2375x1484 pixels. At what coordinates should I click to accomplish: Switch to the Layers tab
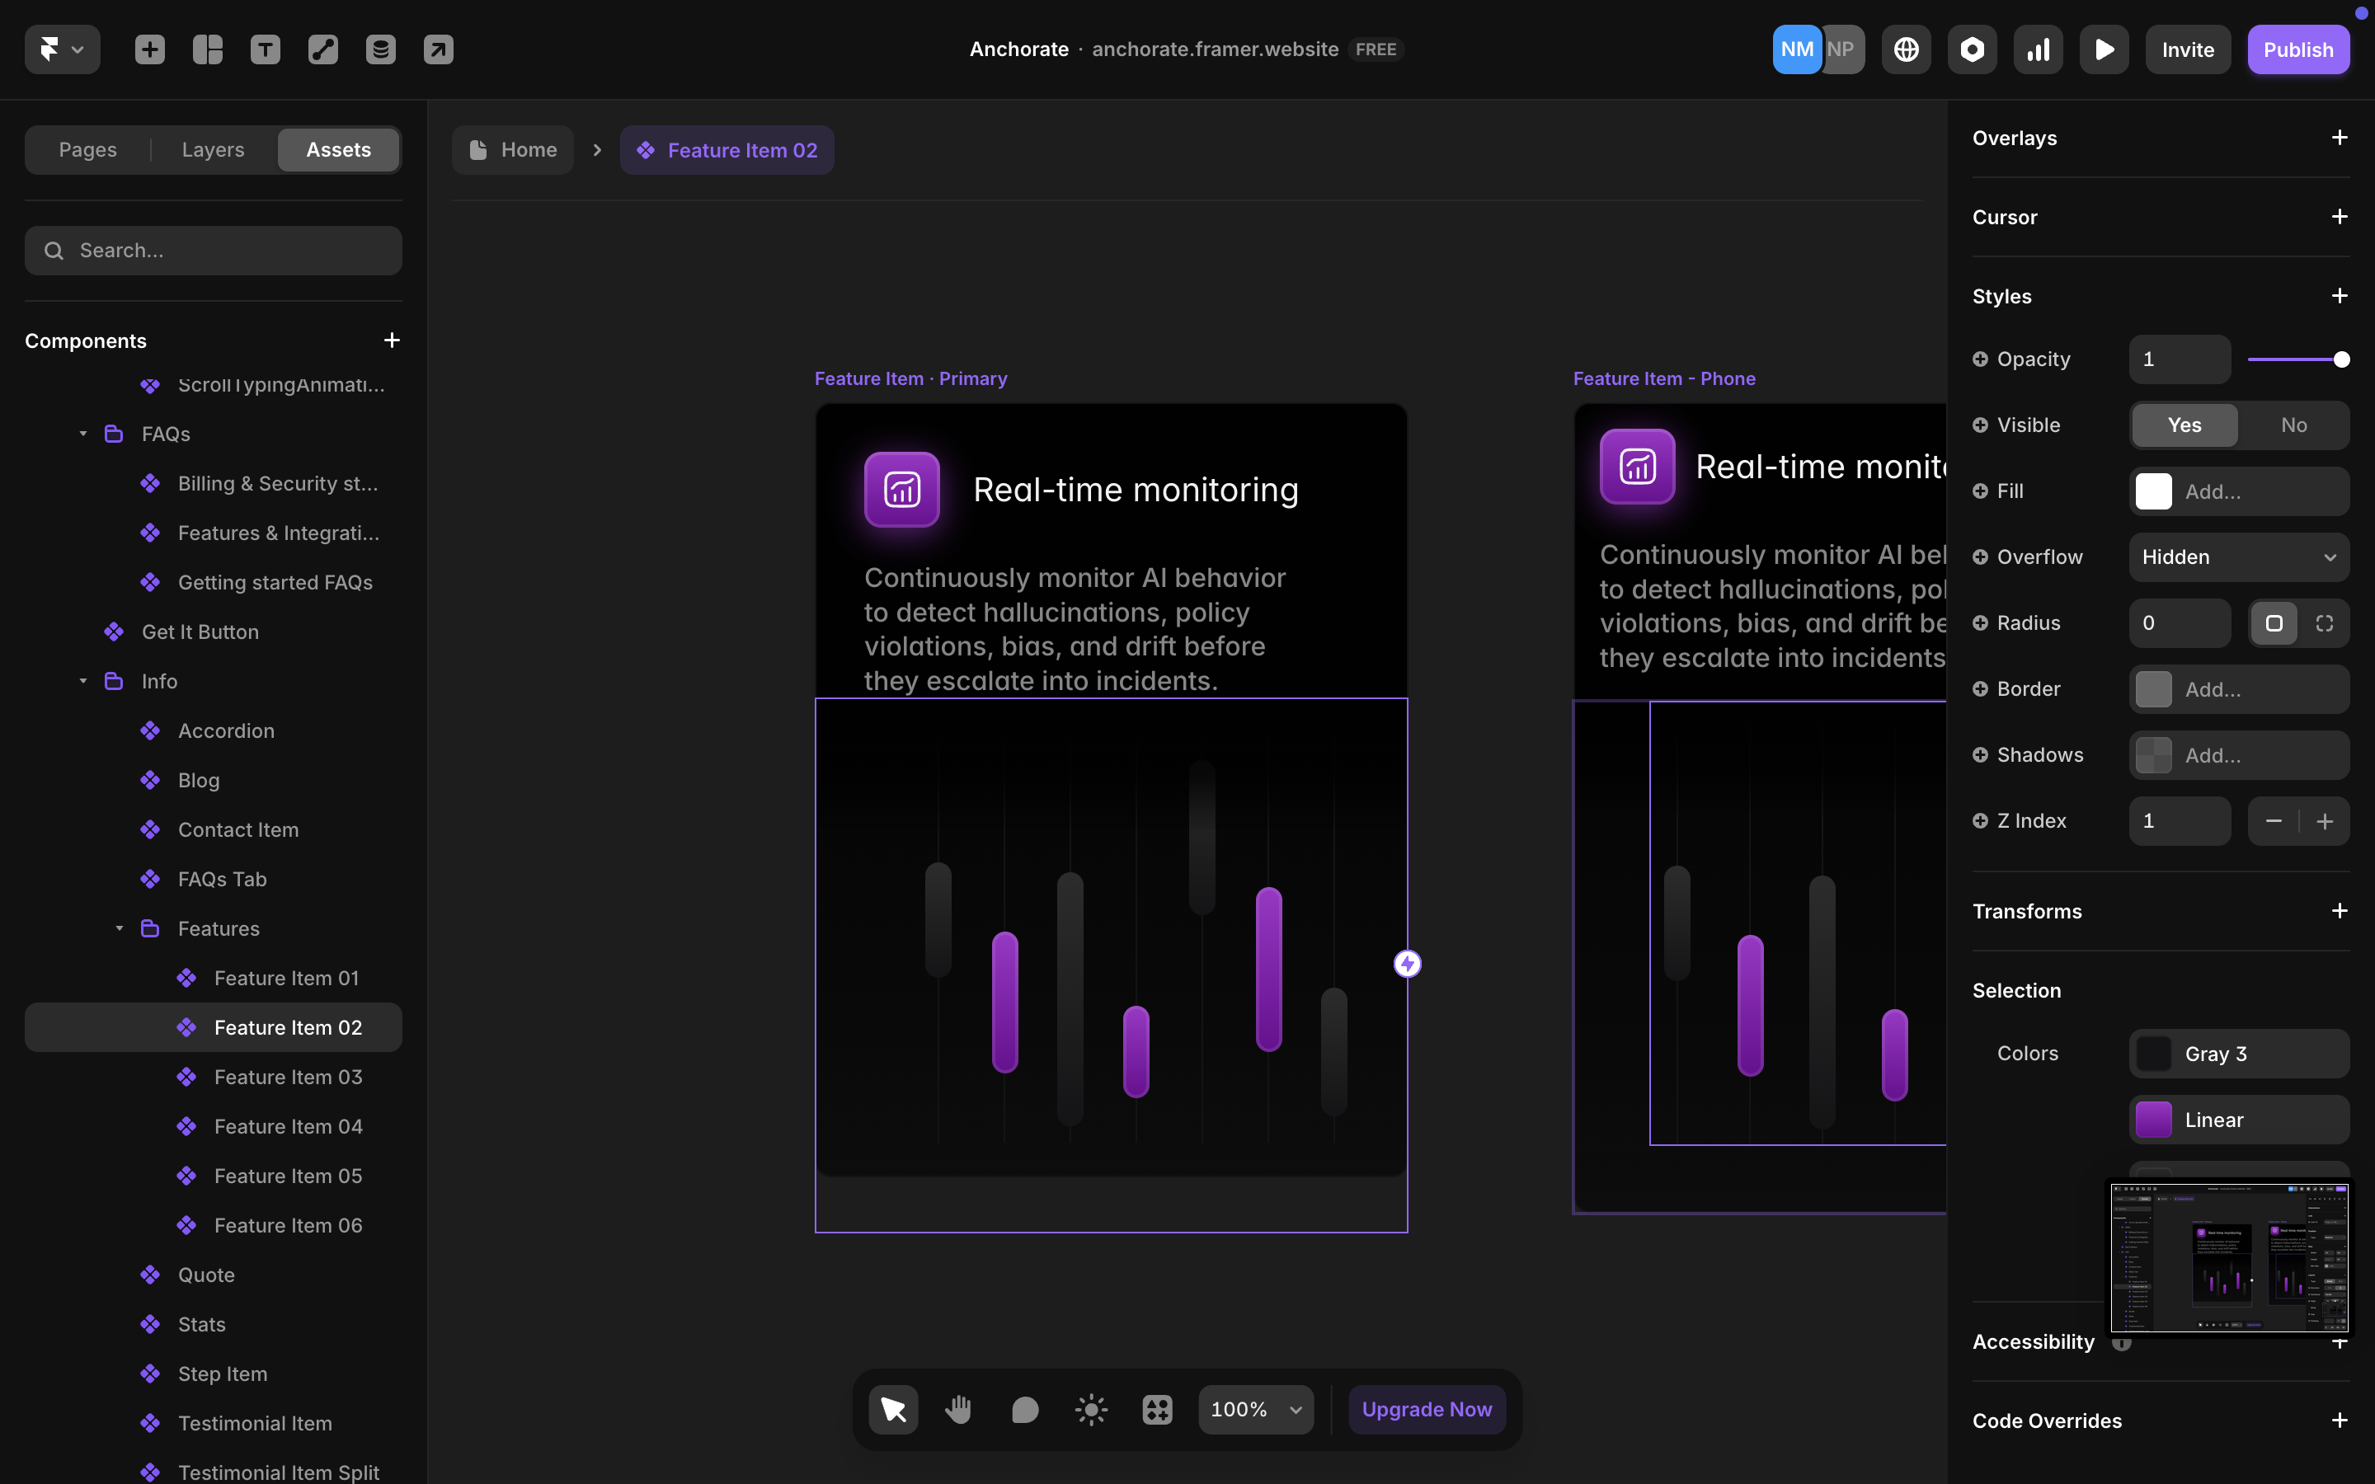213,149
